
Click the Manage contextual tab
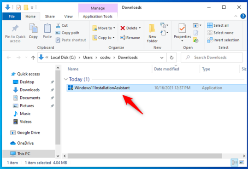pos(98,8)
